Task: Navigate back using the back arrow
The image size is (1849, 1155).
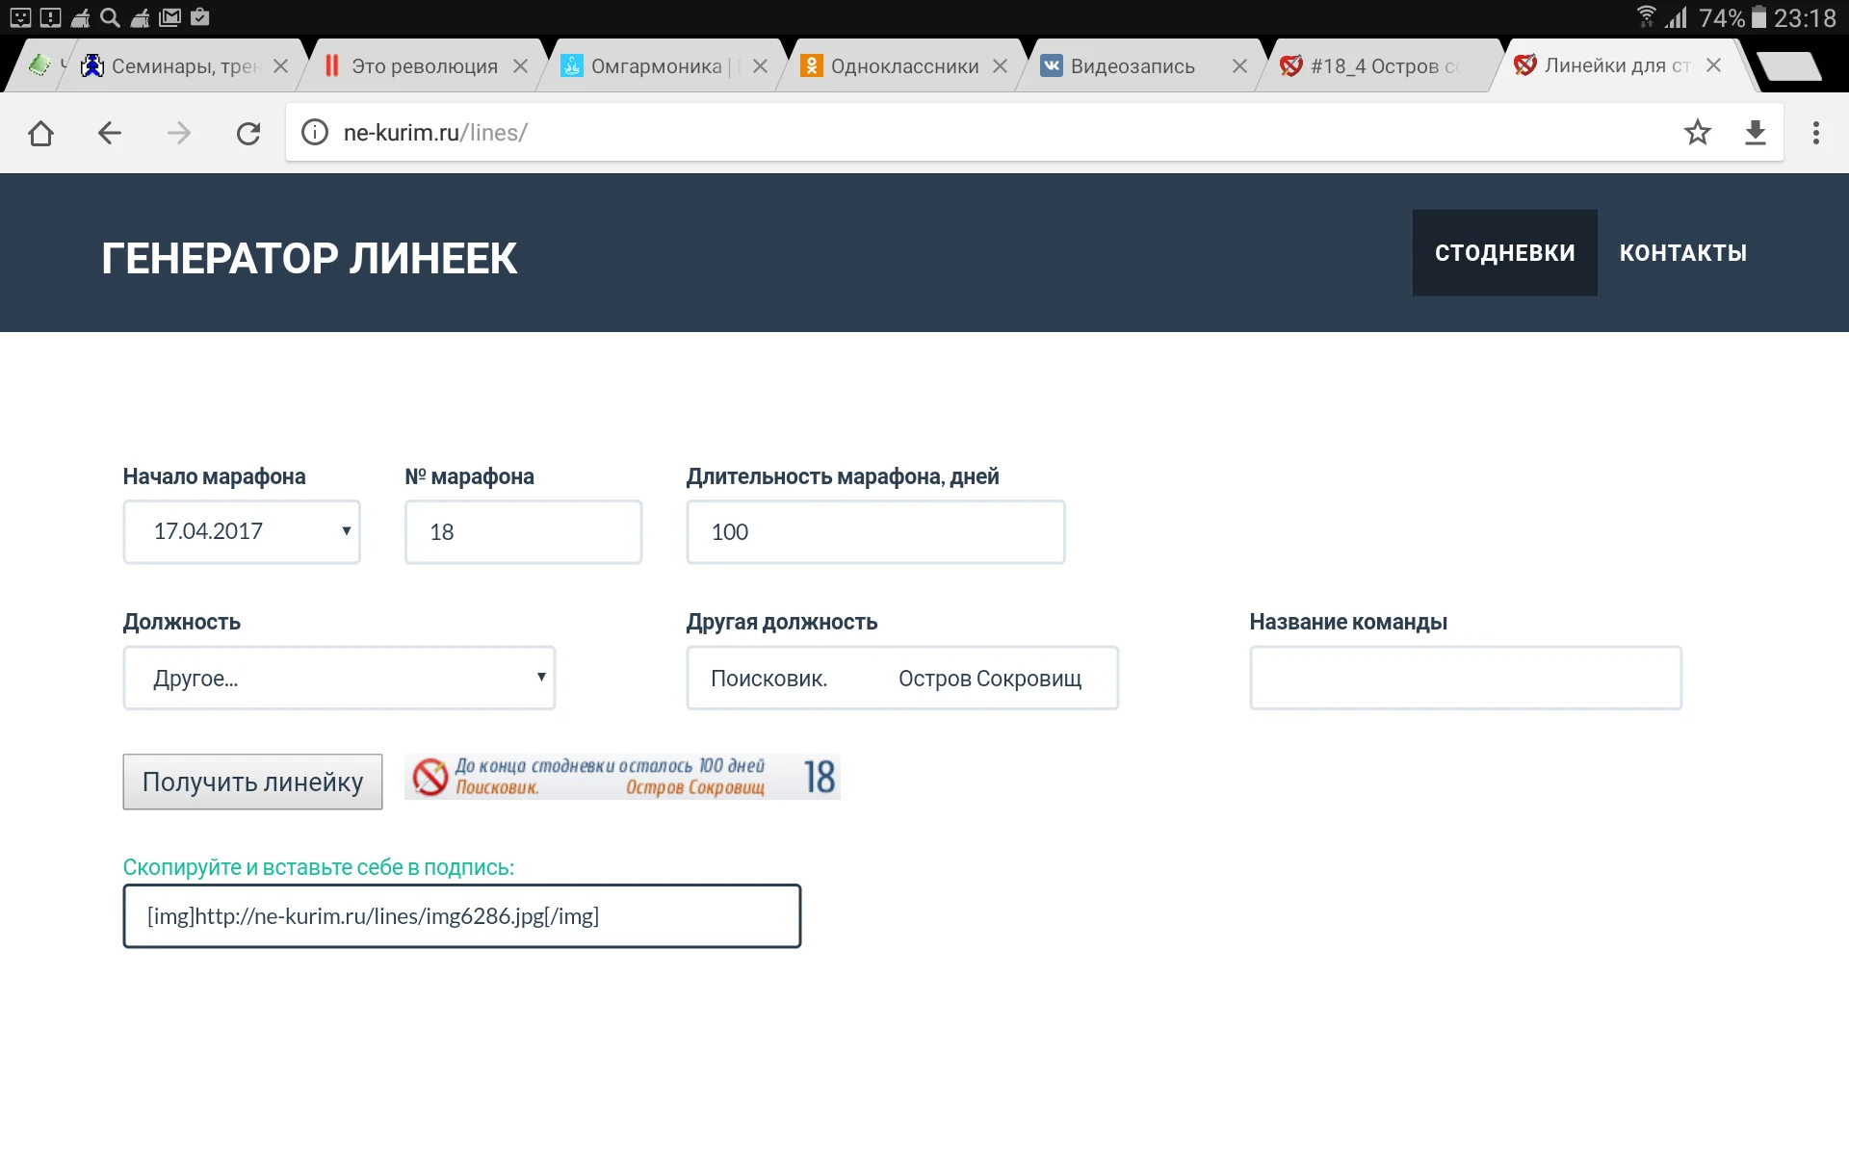Action: (x=109, y=133)
